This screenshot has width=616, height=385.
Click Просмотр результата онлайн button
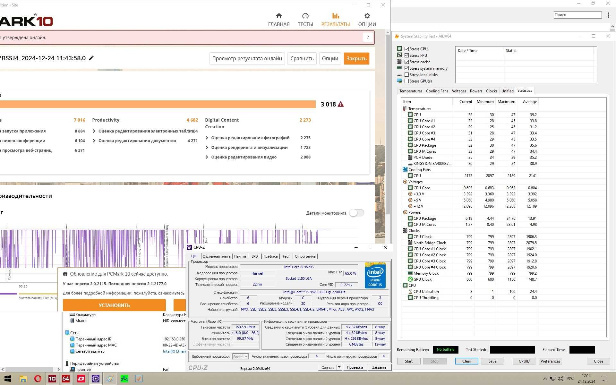(247, 58)
